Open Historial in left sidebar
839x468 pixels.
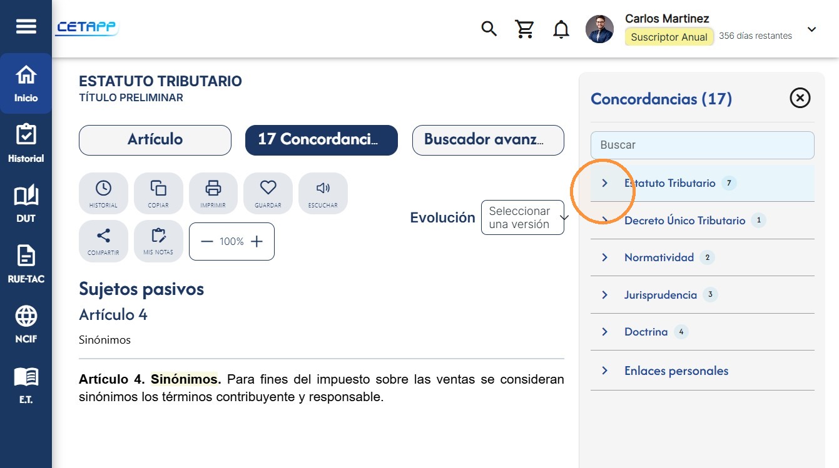(26, 144)
